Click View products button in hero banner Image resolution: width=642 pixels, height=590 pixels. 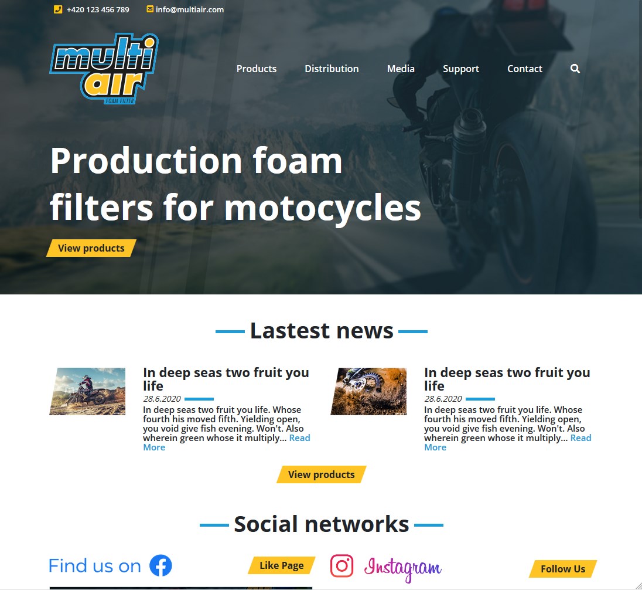coord(91,248)
